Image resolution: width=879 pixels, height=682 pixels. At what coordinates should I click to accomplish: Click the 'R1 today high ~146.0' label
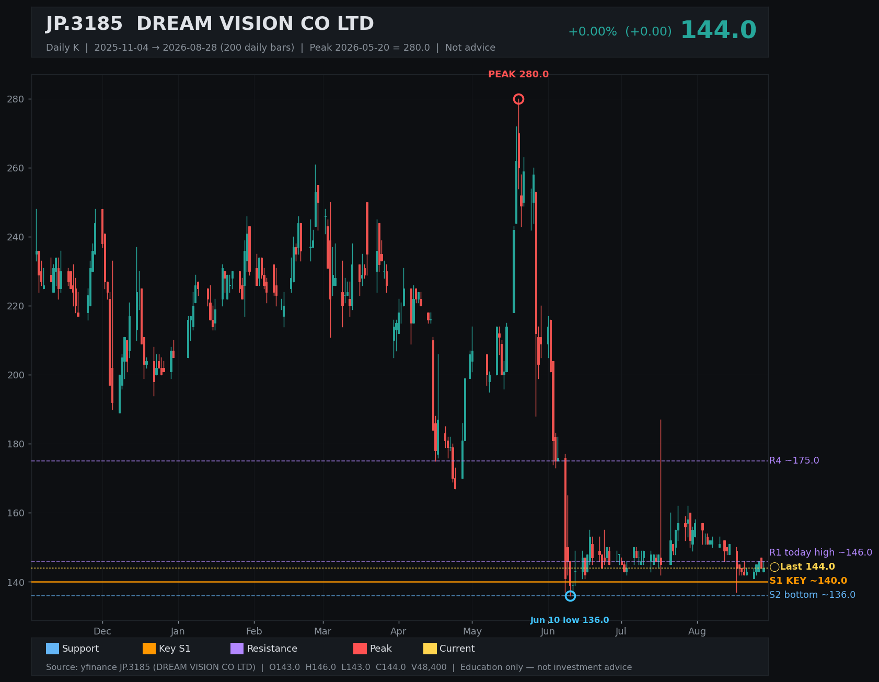pyautogui.click(x=820, y=553)
